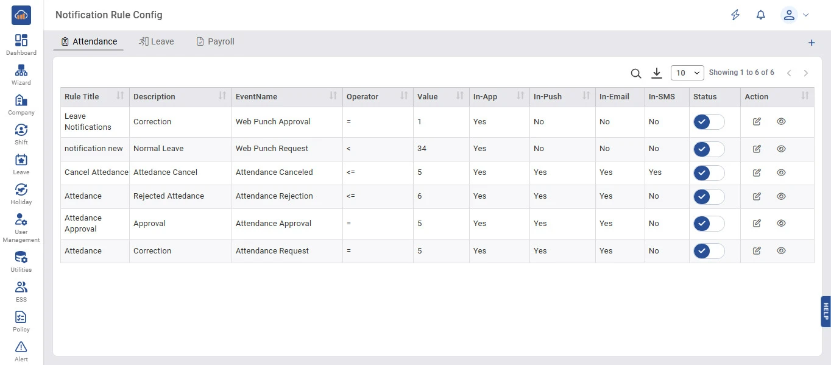This screenshot has height=365, width=831.
Task: Expand the user profile menu chevron
Action: point(806,15)
